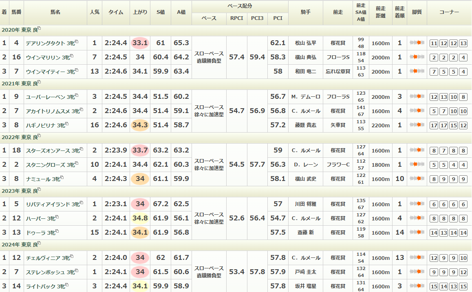Click the popup icon beside 2024年 東京 良
Image resolution: width=472 pixels, height=292 pixels.
tap(40, 244)
